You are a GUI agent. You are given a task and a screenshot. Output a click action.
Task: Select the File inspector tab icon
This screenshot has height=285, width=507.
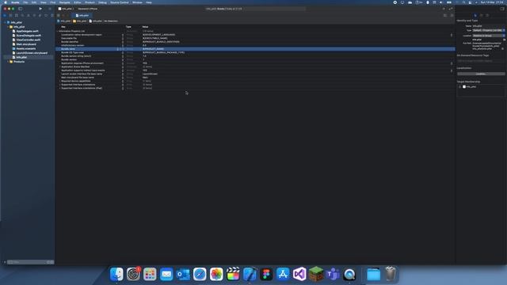coord(475,15)
